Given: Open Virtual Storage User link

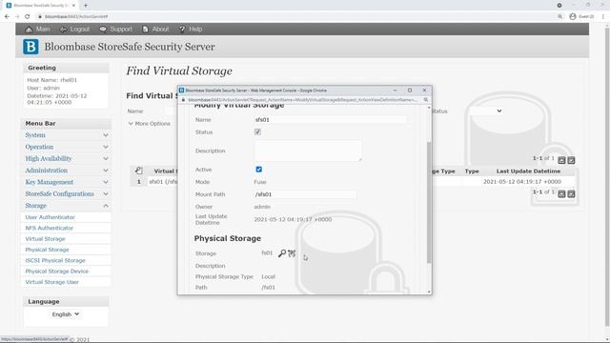Looking at the screenshot, I should click(x=52, y=282).
